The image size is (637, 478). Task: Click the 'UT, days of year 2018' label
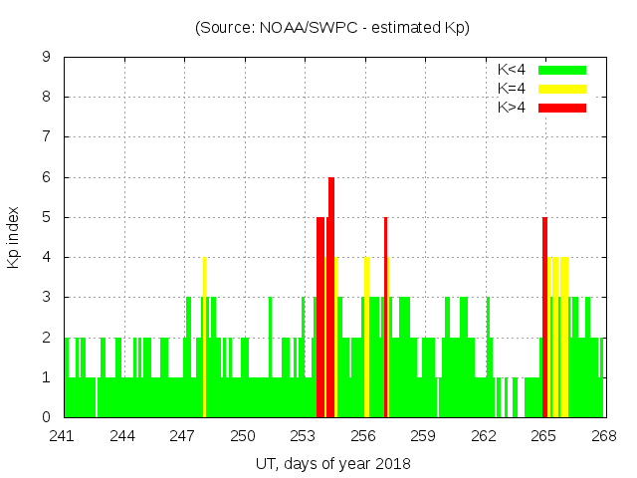point(331,463)
